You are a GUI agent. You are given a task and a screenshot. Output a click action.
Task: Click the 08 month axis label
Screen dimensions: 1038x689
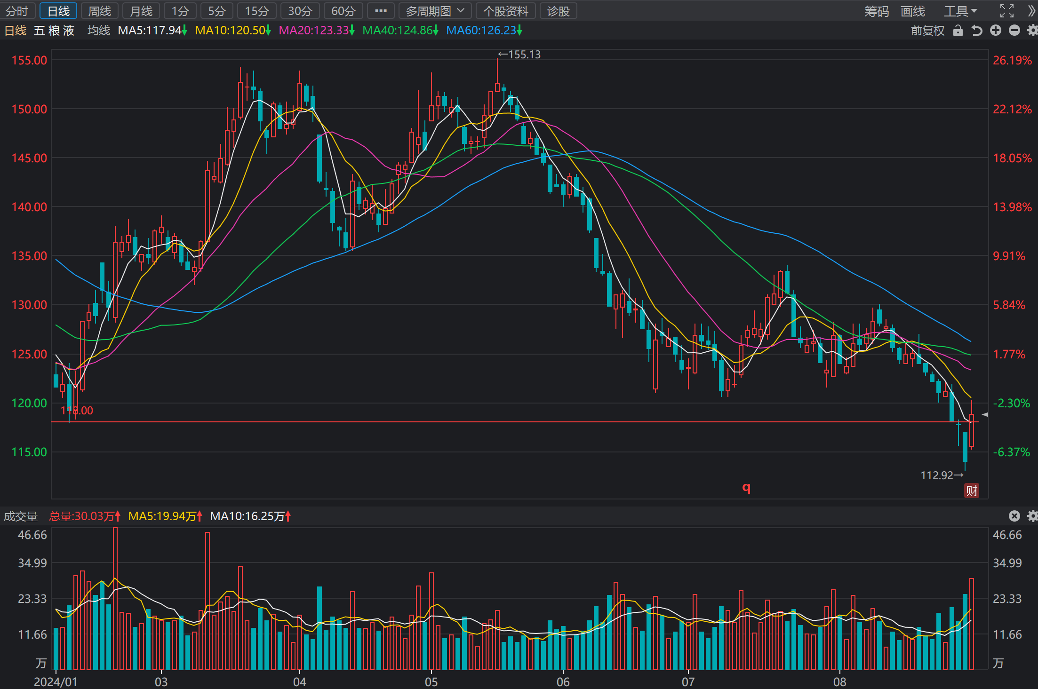pyautogui.click(x=839, y=682)
